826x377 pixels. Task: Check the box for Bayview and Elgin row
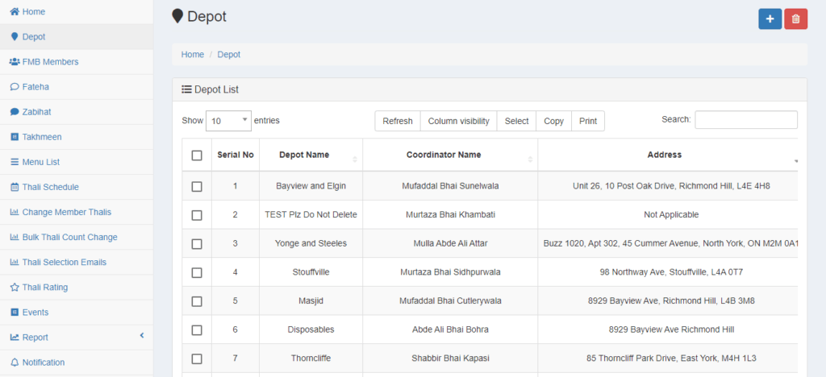click(x=197, y=186)
